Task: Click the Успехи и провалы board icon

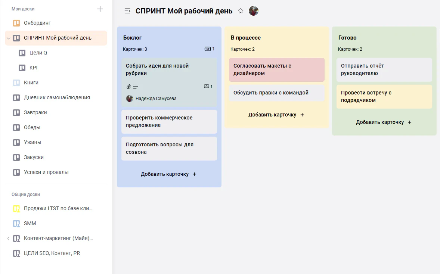Action: coord(16,172)
